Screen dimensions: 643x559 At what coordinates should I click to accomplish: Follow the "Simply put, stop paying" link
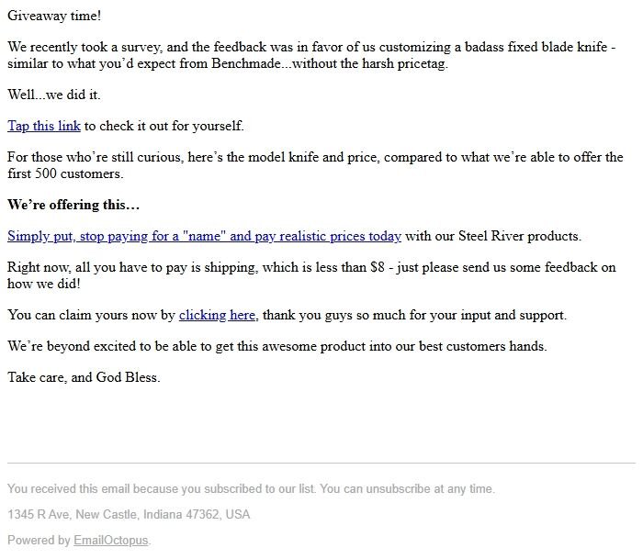pyautogui.click(x=204, y=236)
